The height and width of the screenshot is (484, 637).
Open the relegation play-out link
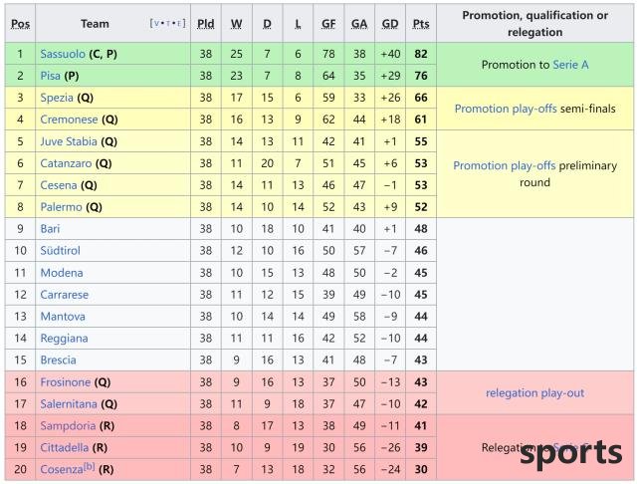click(x=534, y=393)
